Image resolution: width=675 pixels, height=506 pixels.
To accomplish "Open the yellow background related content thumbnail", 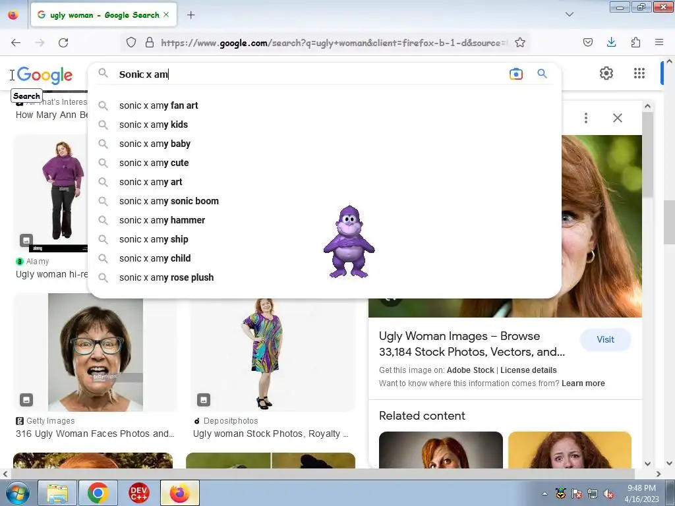I will [x=570, y=449].
